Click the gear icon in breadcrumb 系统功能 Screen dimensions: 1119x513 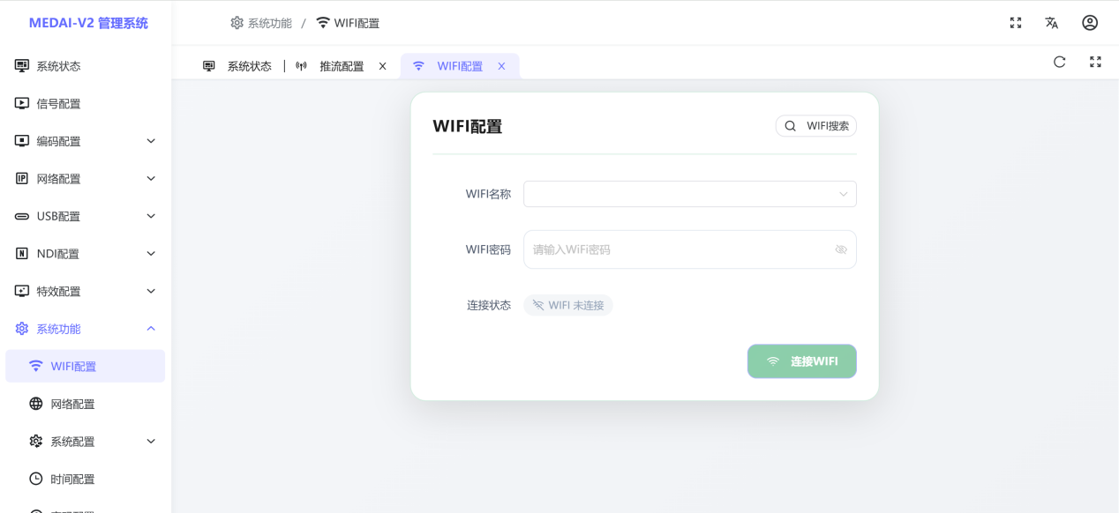[237, 23]
